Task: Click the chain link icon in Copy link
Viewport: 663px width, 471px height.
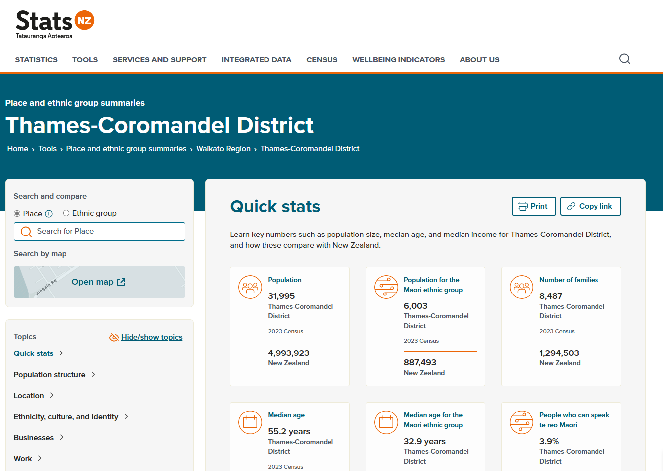Action: 571,206
